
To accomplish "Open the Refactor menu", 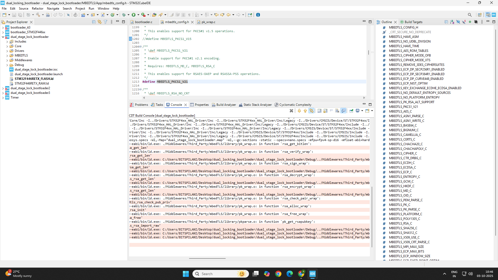I will click(38, 8).
